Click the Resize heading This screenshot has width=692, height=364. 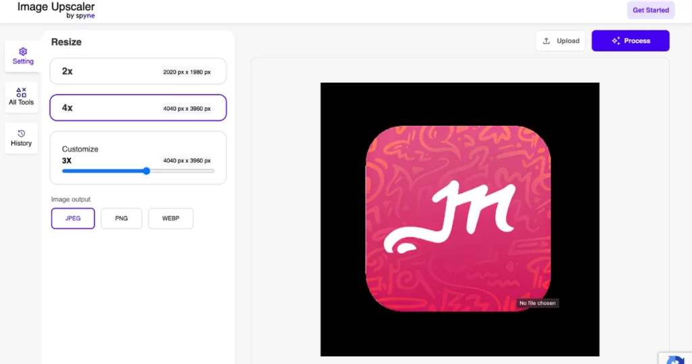pos(66,42)
